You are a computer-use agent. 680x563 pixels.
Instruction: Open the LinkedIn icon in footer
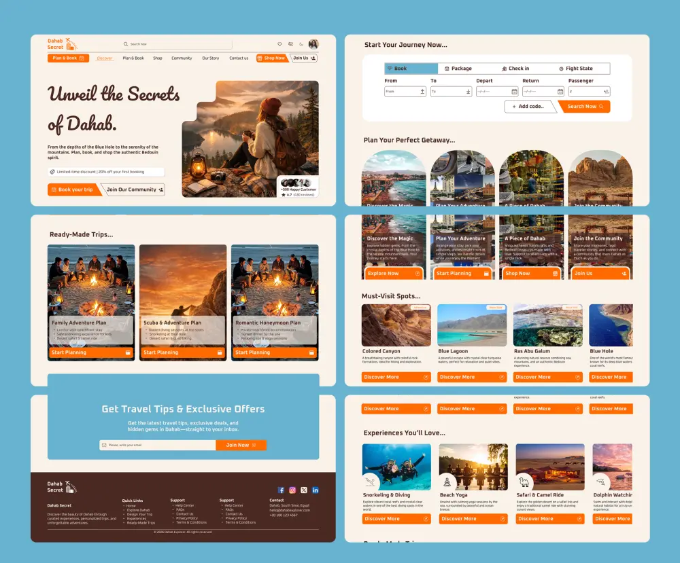[x=316, y=490]
